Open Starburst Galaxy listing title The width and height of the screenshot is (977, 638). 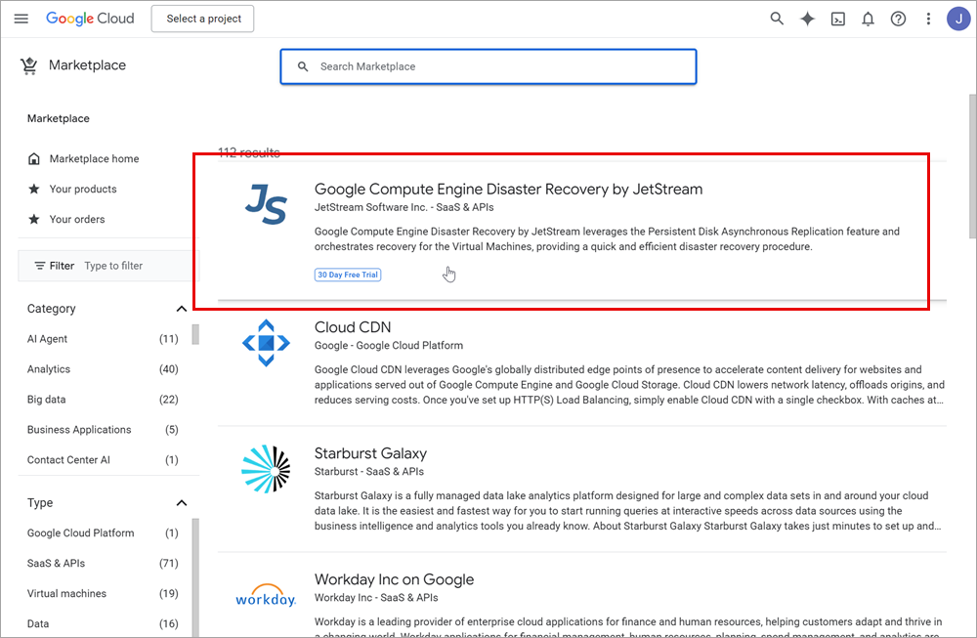point(370,453)
